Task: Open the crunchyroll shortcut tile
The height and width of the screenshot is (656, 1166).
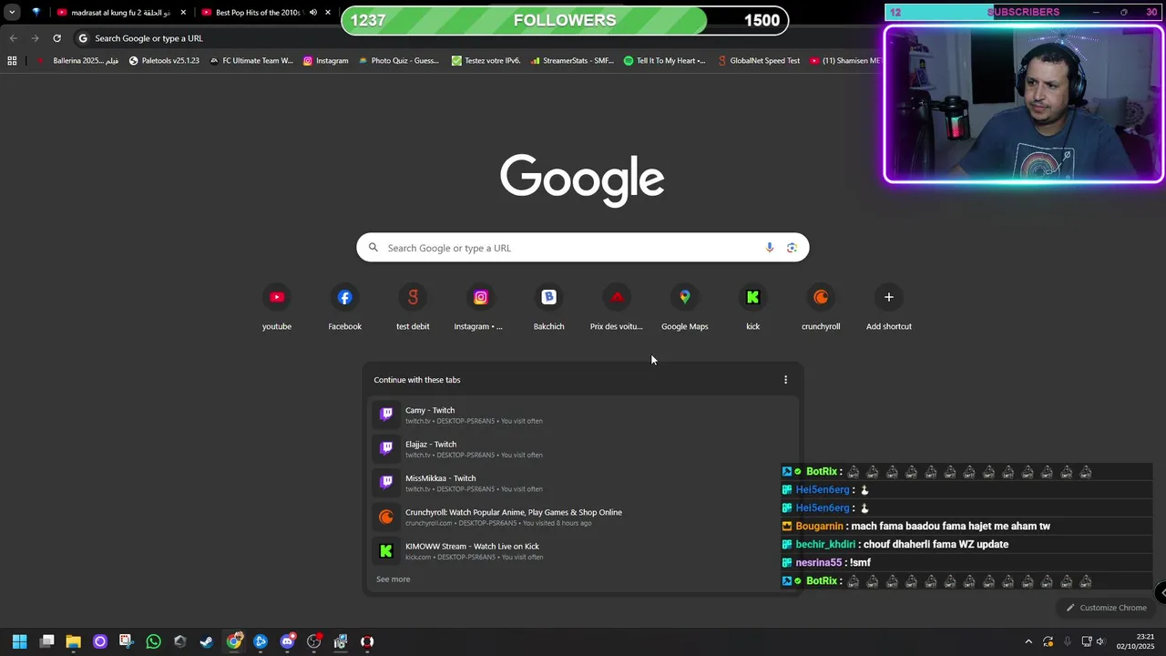Action: (821, 308)
